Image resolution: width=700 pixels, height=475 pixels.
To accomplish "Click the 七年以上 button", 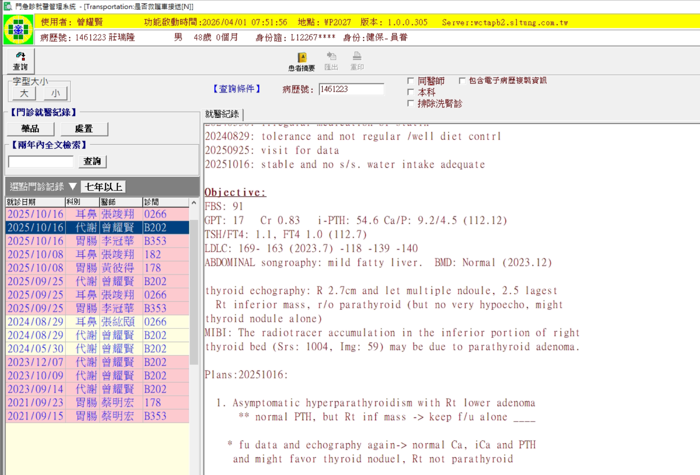I will click(103, 187).
